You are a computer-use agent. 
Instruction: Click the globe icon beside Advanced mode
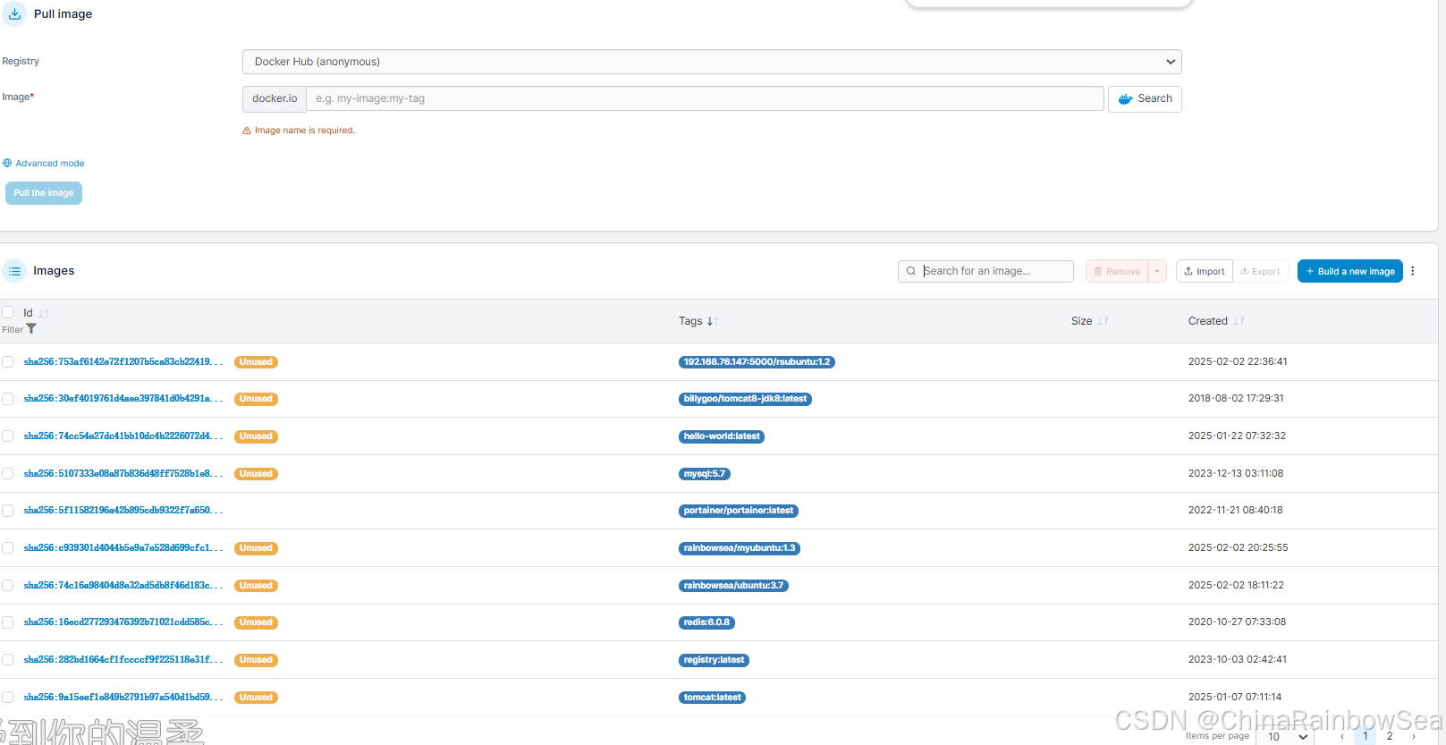coord(7,163)
